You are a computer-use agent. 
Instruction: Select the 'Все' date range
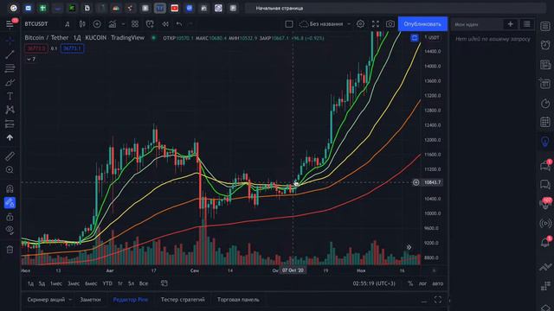[144, 283]
